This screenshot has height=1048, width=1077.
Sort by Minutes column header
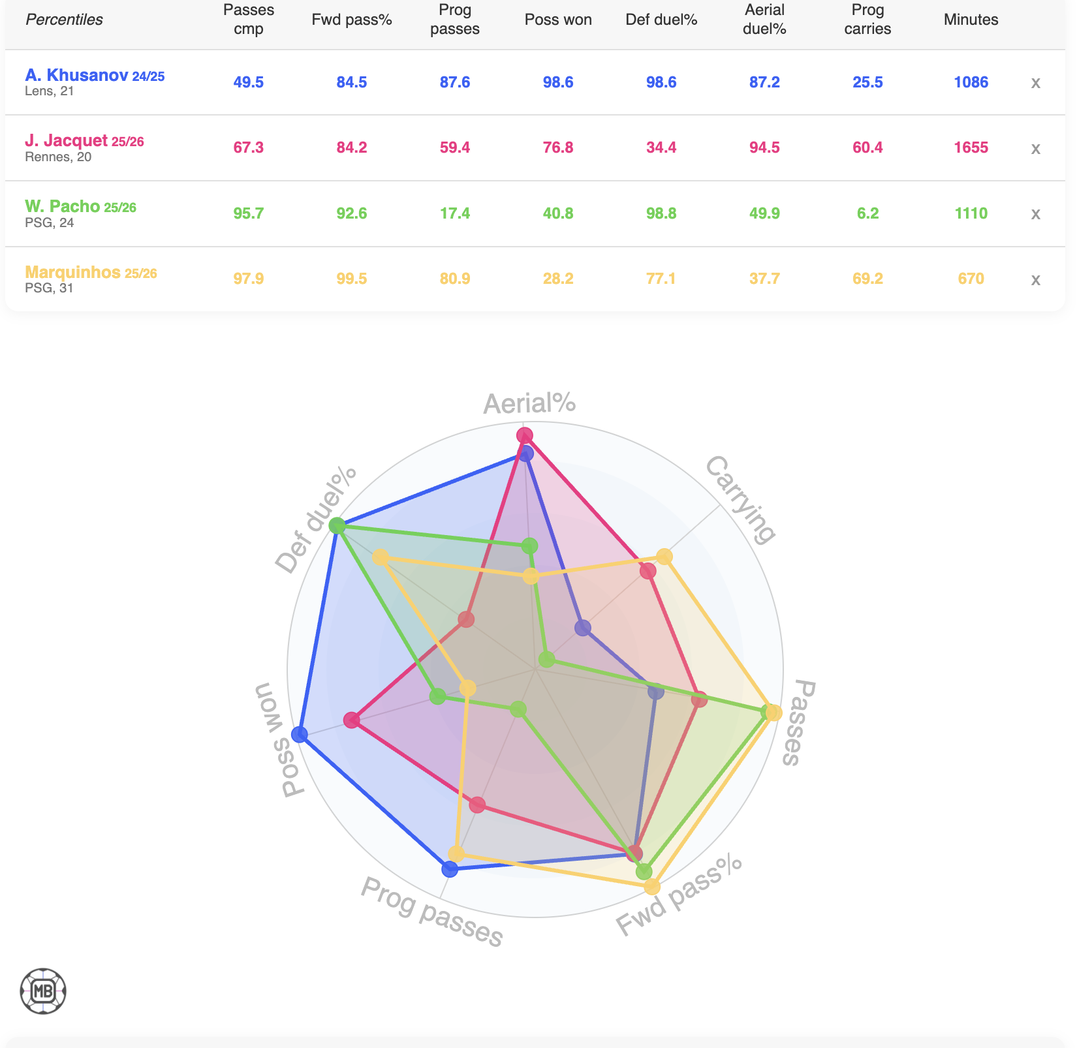(x=971, y=20)
